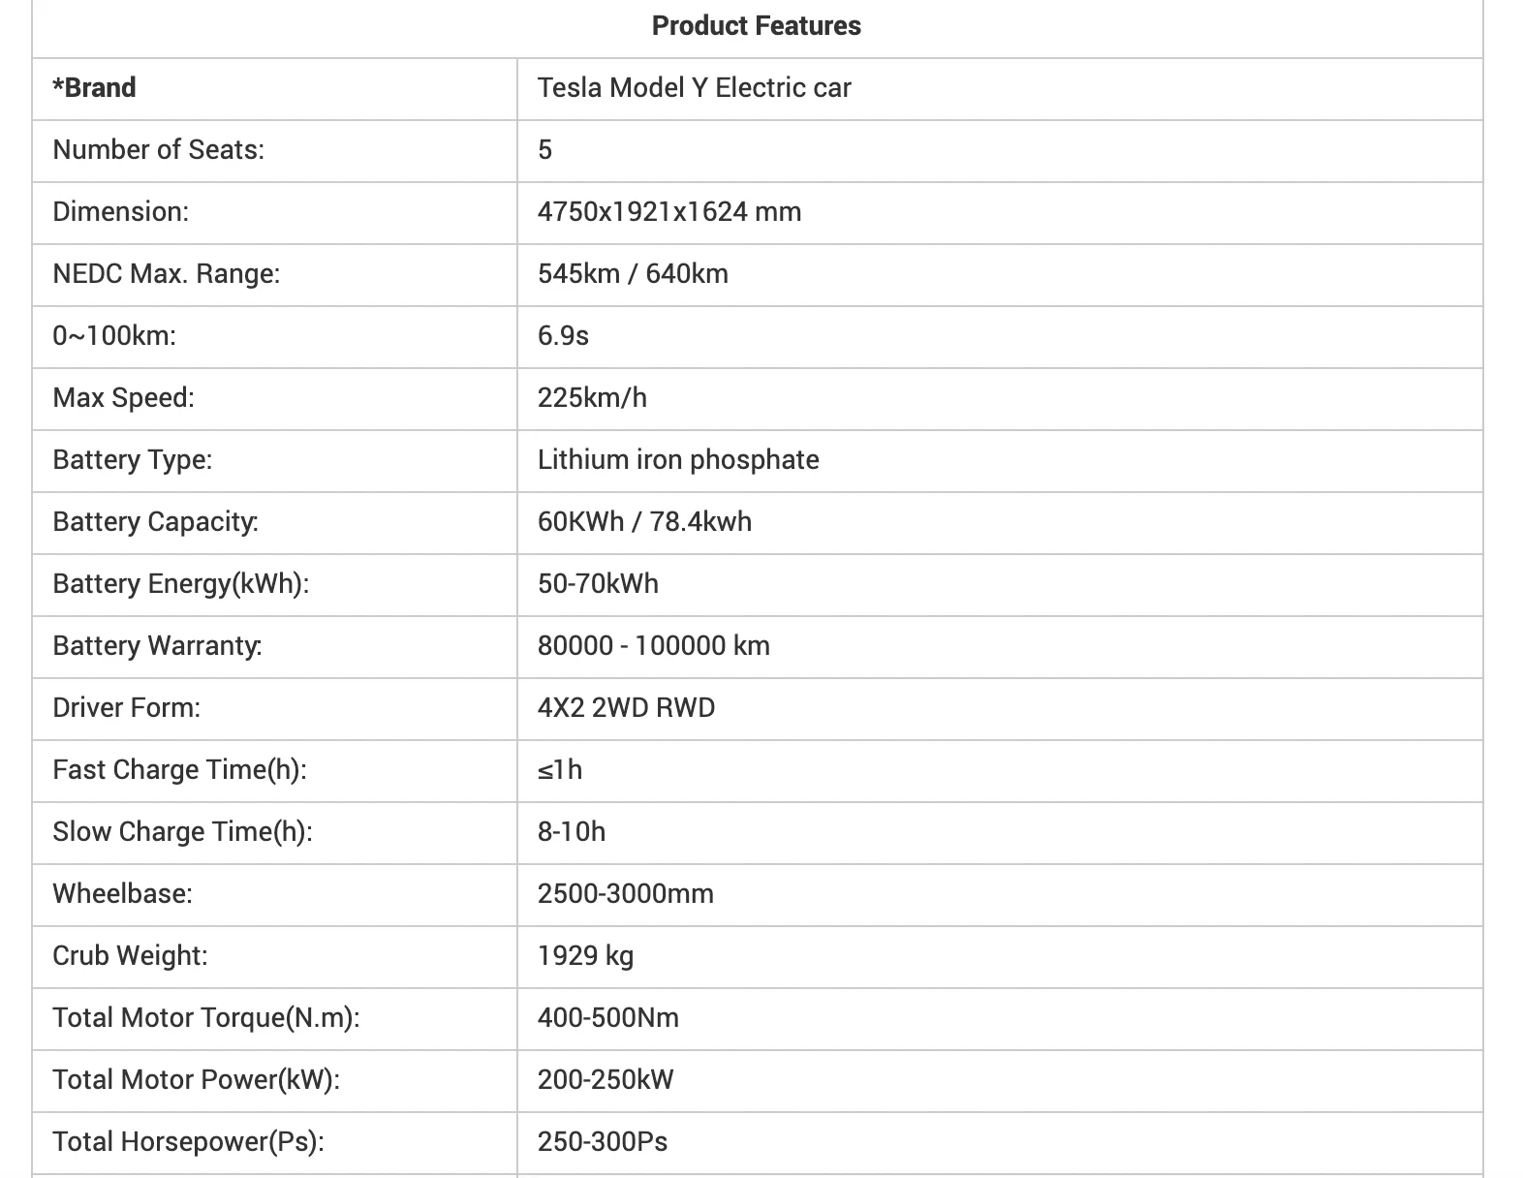
Task: Click the 225km/h value cell
Action: pyautogui.click(x=592, y=398)
